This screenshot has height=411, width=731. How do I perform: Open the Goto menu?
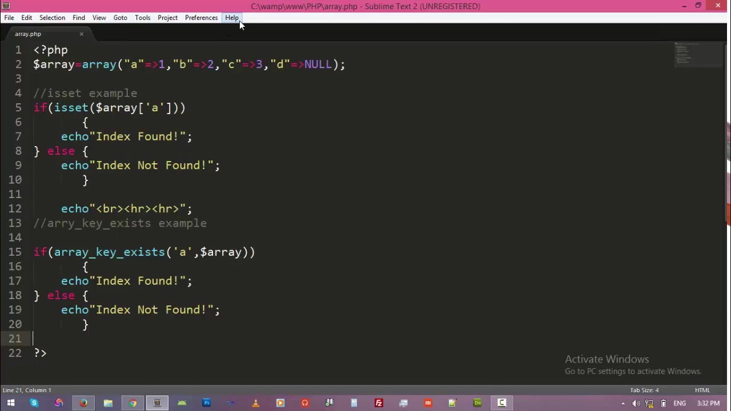click(120, 18)
